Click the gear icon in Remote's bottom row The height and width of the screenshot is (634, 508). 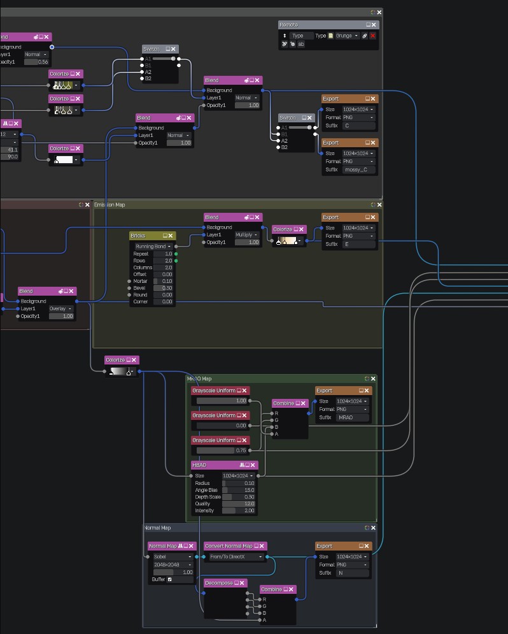[293, 44]
